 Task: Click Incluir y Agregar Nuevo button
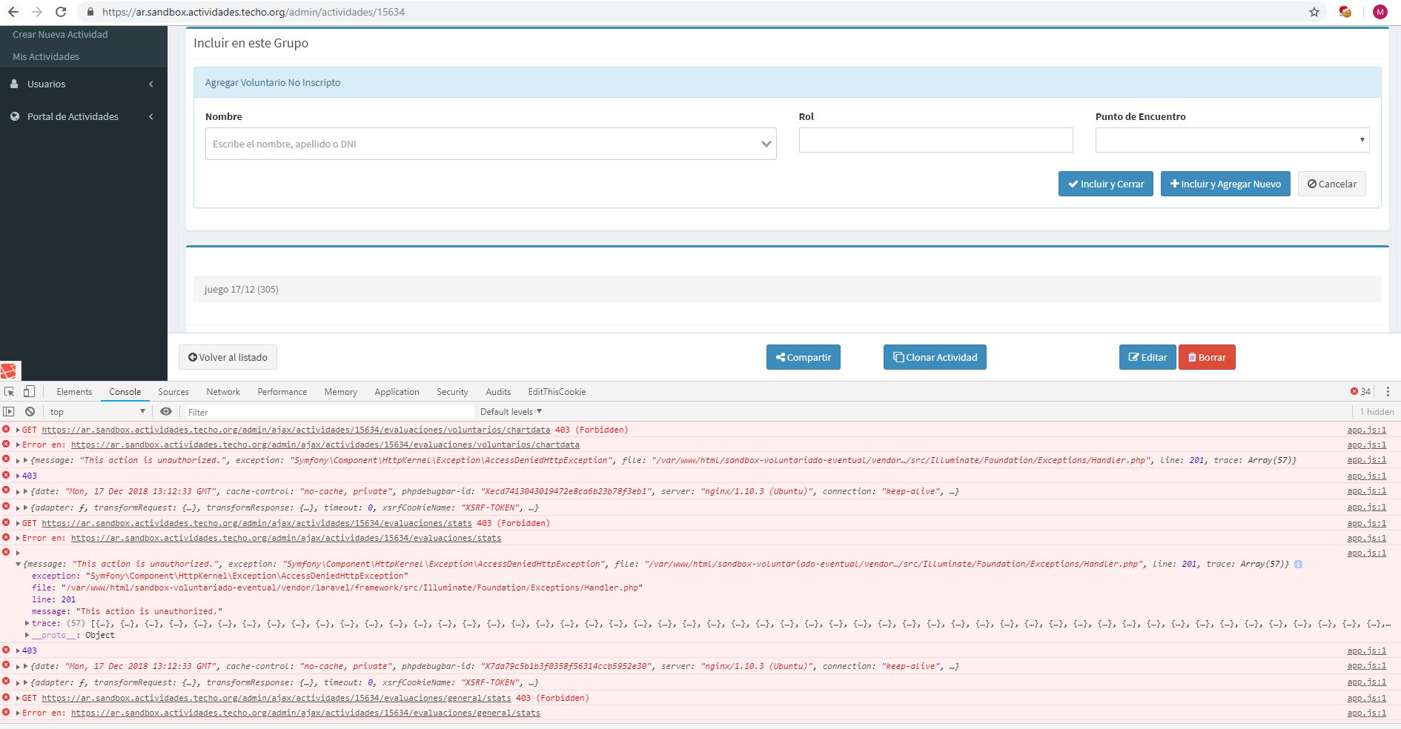tap(1225, 184)
